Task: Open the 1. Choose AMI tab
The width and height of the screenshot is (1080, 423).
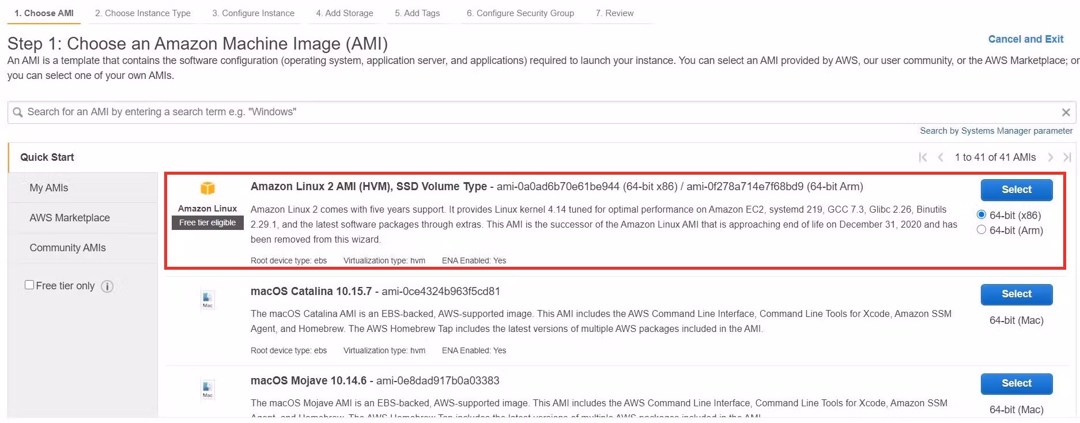Action: pyautogui.click(x=44, y=13)
